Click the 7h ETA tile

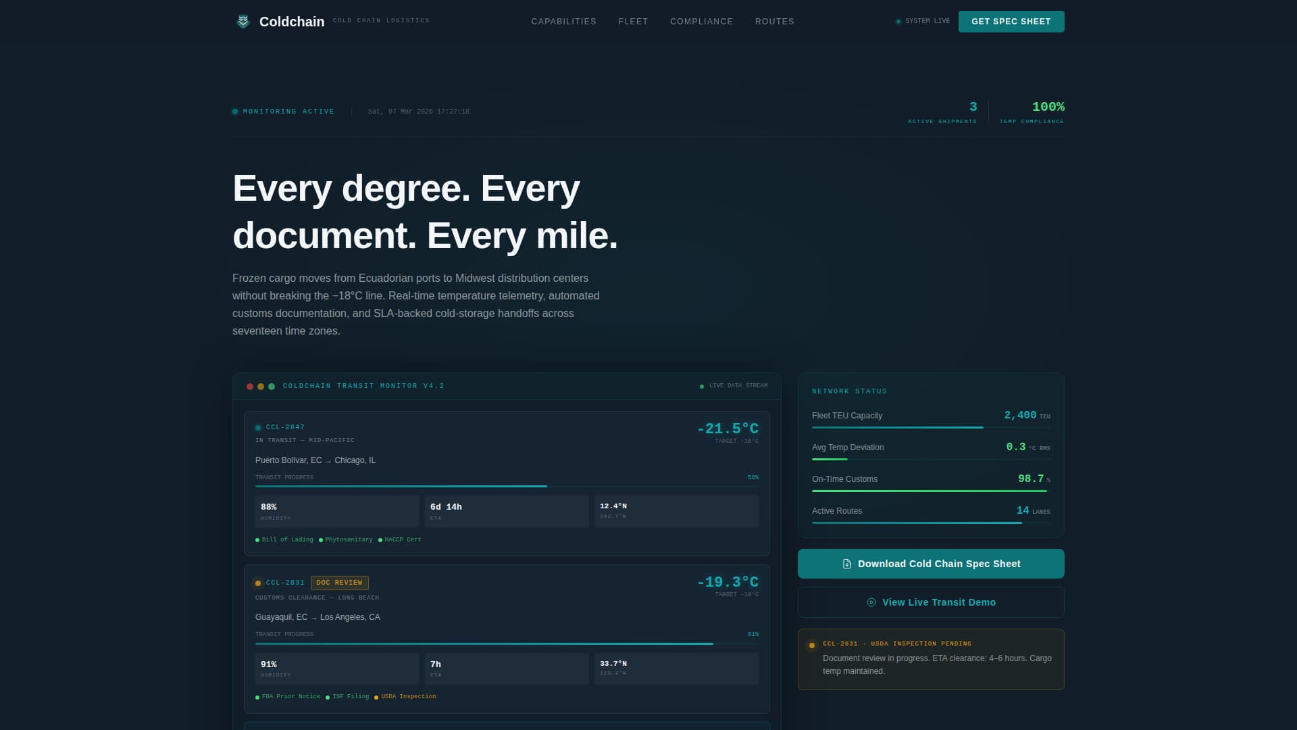coord(507,668)
